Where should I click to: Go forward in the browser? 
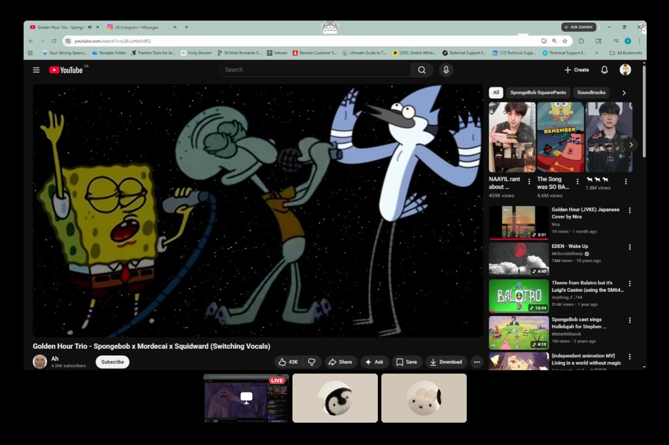point(42,41)
